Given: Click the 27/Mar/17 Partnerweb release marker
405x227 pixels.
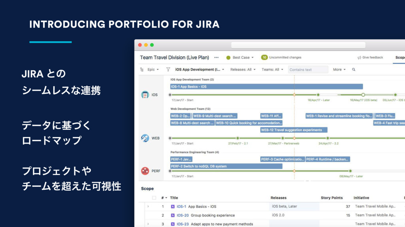Looking at the screenshot, I should 282,138.
